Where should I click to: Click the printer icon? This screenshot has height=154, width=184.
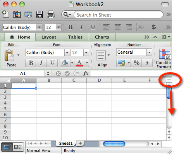[x=51, y=14]
